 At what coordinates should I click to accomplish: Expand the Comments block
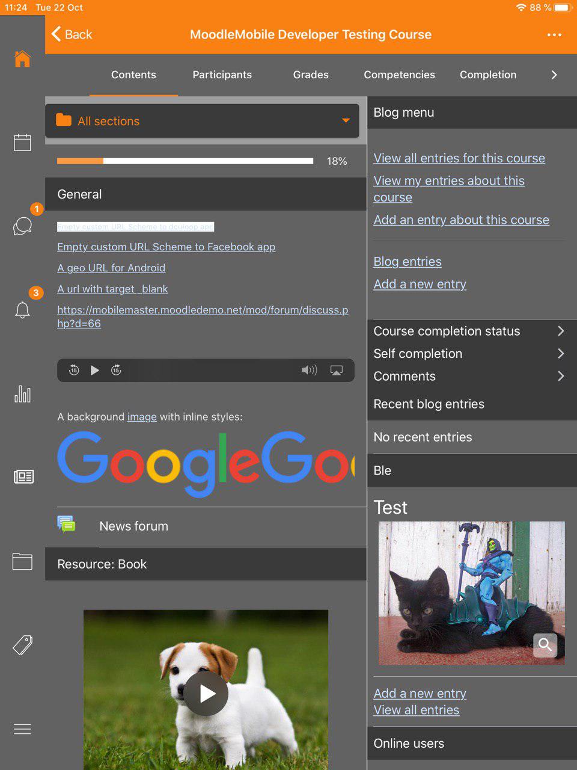pos(472,376)
